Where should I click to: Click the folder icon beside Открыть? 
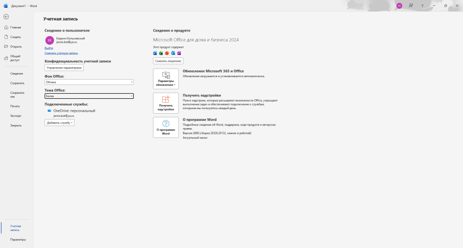[6, 46]
